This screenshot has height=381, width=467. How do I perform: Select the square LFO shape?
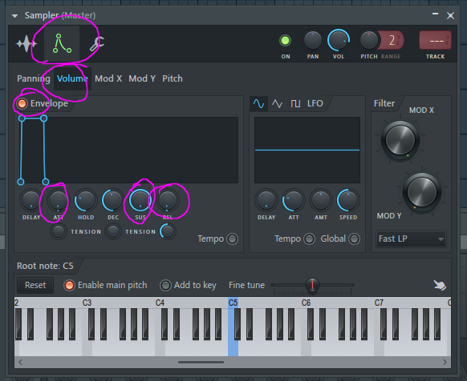295,104
